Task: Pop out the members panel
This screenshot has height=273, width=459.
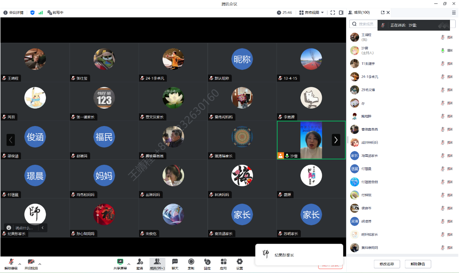Action: pos(383,12)
